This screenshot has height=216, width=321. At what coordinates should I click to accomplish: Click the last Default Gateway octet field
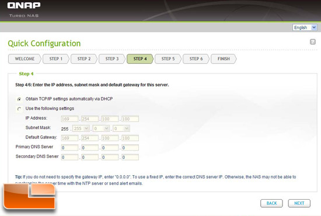(130, 138)
